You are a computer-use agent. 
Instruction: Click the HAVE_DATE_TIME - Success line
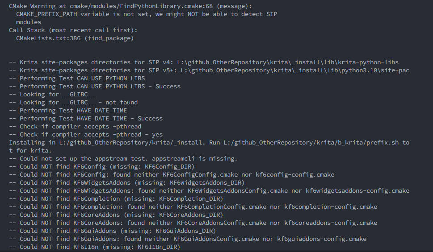coord(86,119)
